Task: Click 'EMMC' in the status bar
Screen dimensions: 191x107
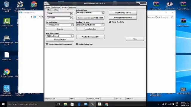Action: pyautogui.click(x=73, y=99)
